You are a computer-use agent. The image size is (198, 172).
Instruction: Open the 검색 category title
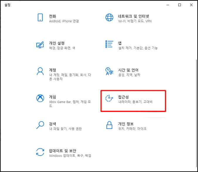pos(52,124)
